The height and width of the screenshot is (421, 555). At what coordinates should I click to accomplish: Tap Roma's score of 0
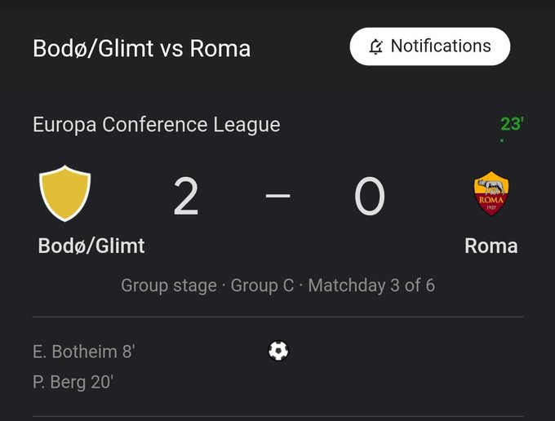[x=370, y=196]
